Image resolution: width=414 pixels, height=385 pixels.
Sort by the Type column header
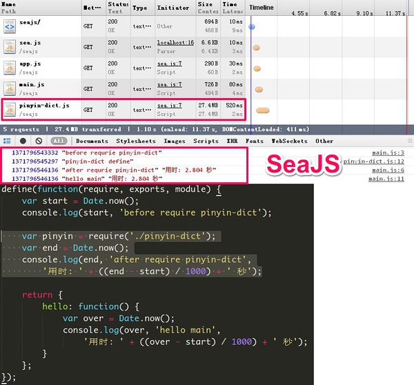coord(143,8)
